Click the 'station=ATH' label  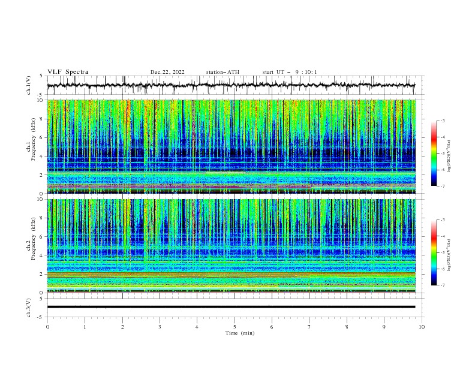[x=223, y=72]
